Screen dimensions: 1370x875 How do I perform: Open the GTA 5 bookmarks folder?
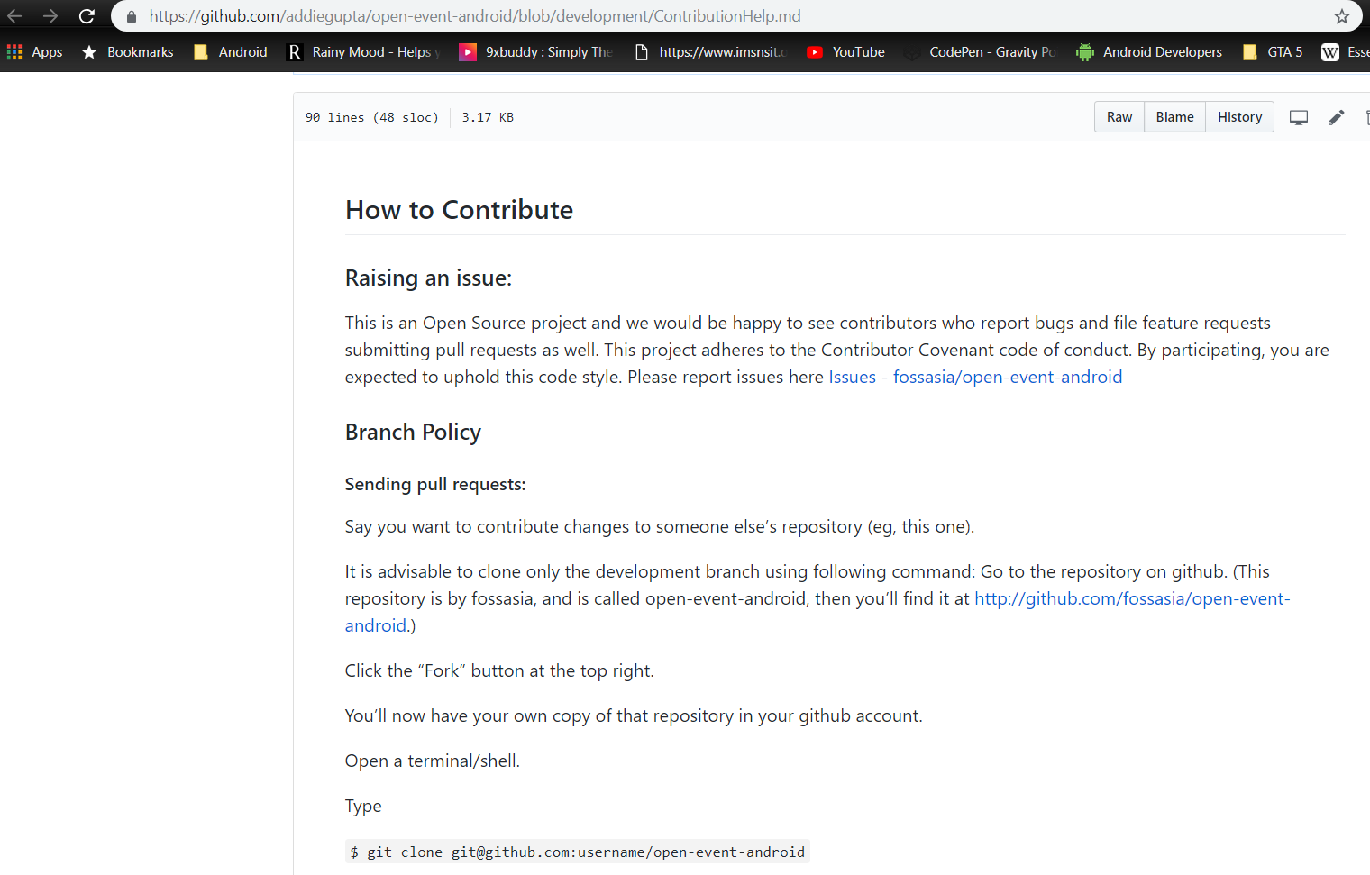pyautogui.click(x=1273, y=52)
